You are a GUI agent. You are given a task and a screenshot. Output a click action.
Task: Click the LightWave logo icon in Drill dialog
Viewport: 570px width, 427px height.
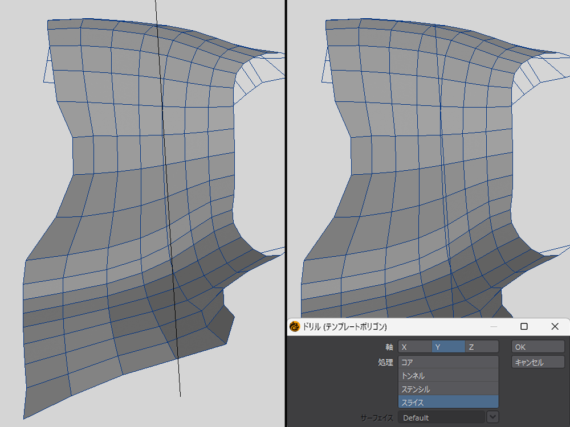pos(295,327)
